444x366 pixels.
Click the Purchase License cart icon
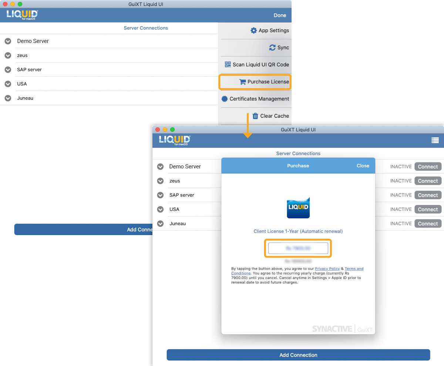[242, 82]
